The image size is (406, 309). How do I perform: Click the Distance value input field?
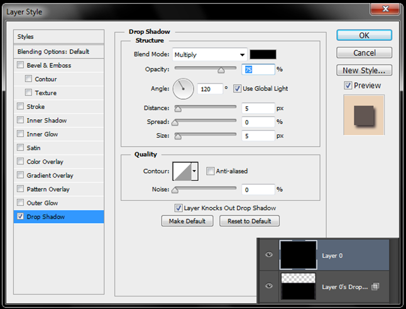coord(258,109)
